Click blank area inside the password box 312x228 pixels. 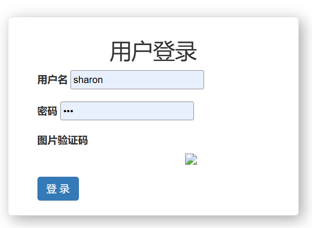click(134, 111)
